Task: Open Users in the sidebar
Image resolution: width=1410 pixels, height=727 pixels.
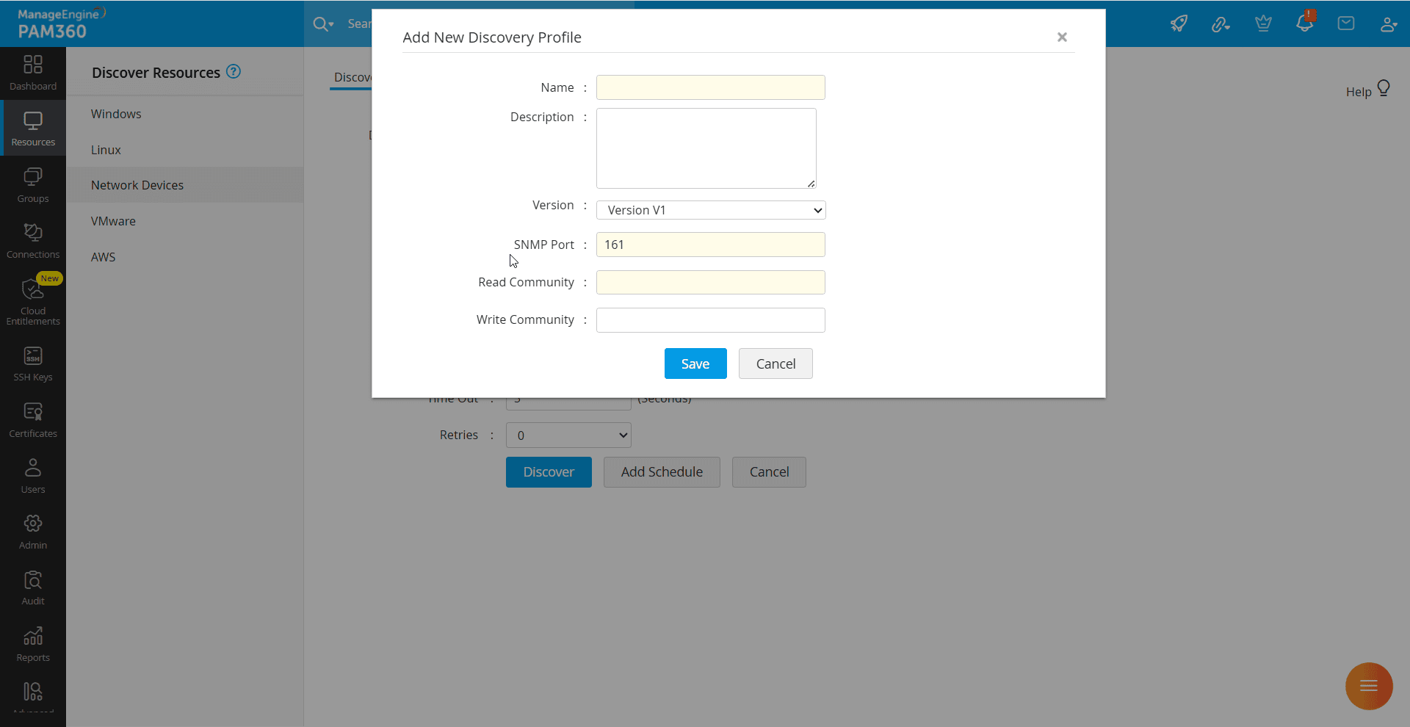Action: coord(33,476)
